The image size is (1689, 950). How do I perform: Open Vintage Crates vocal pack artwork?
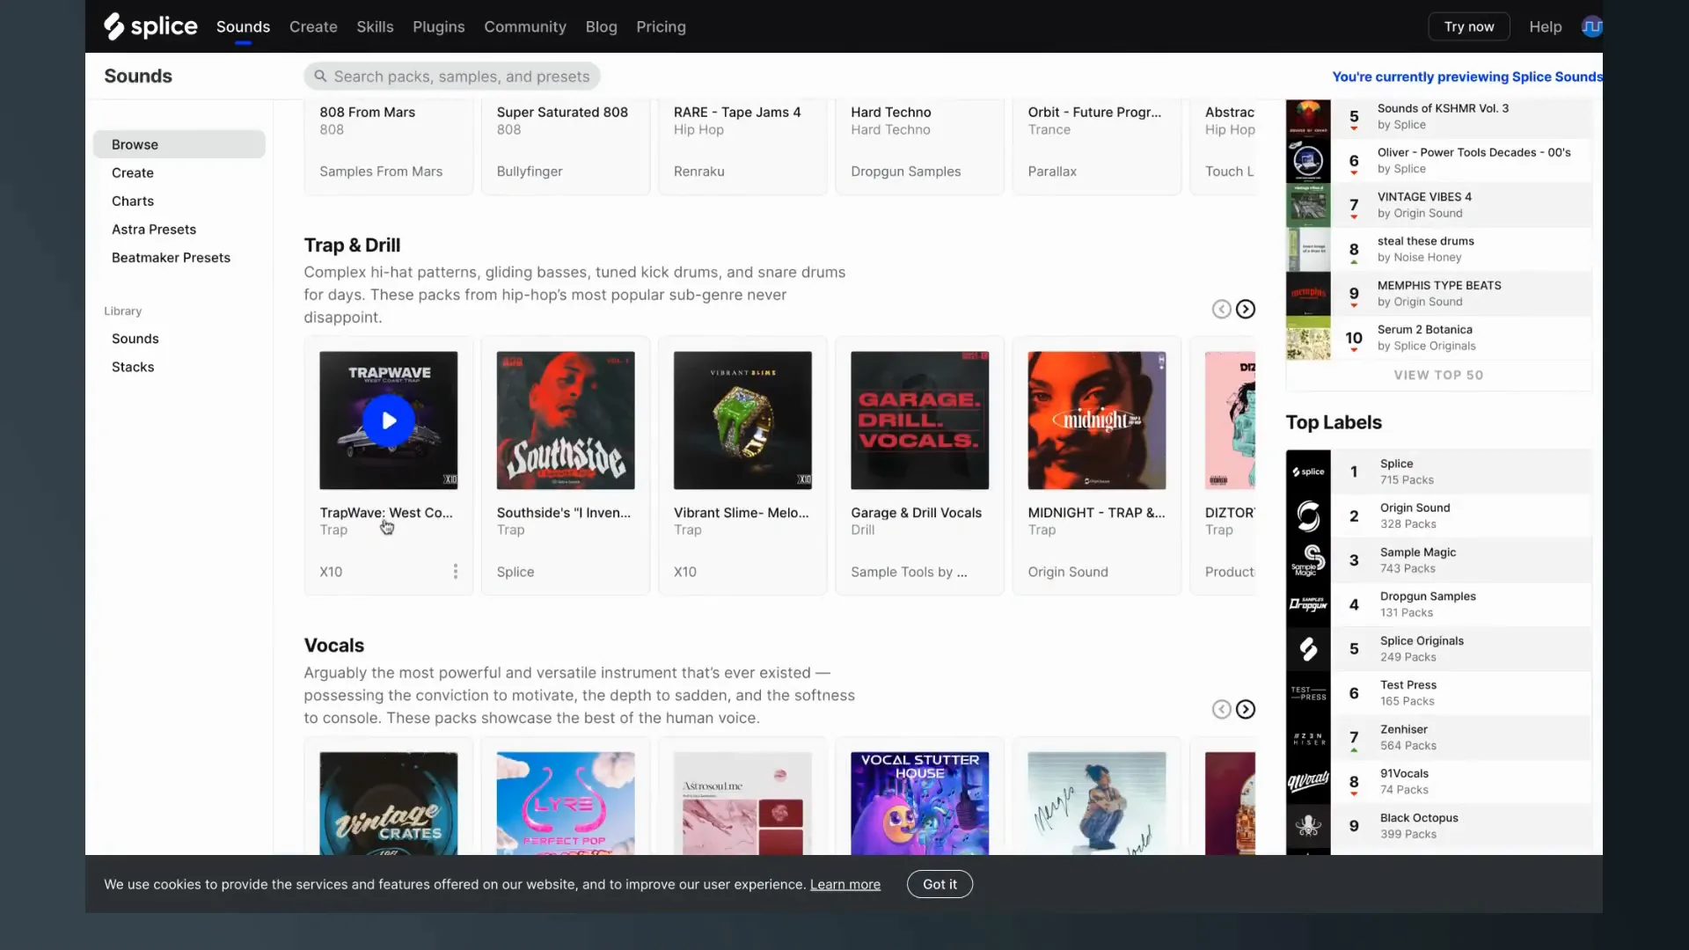coord(389,803)
